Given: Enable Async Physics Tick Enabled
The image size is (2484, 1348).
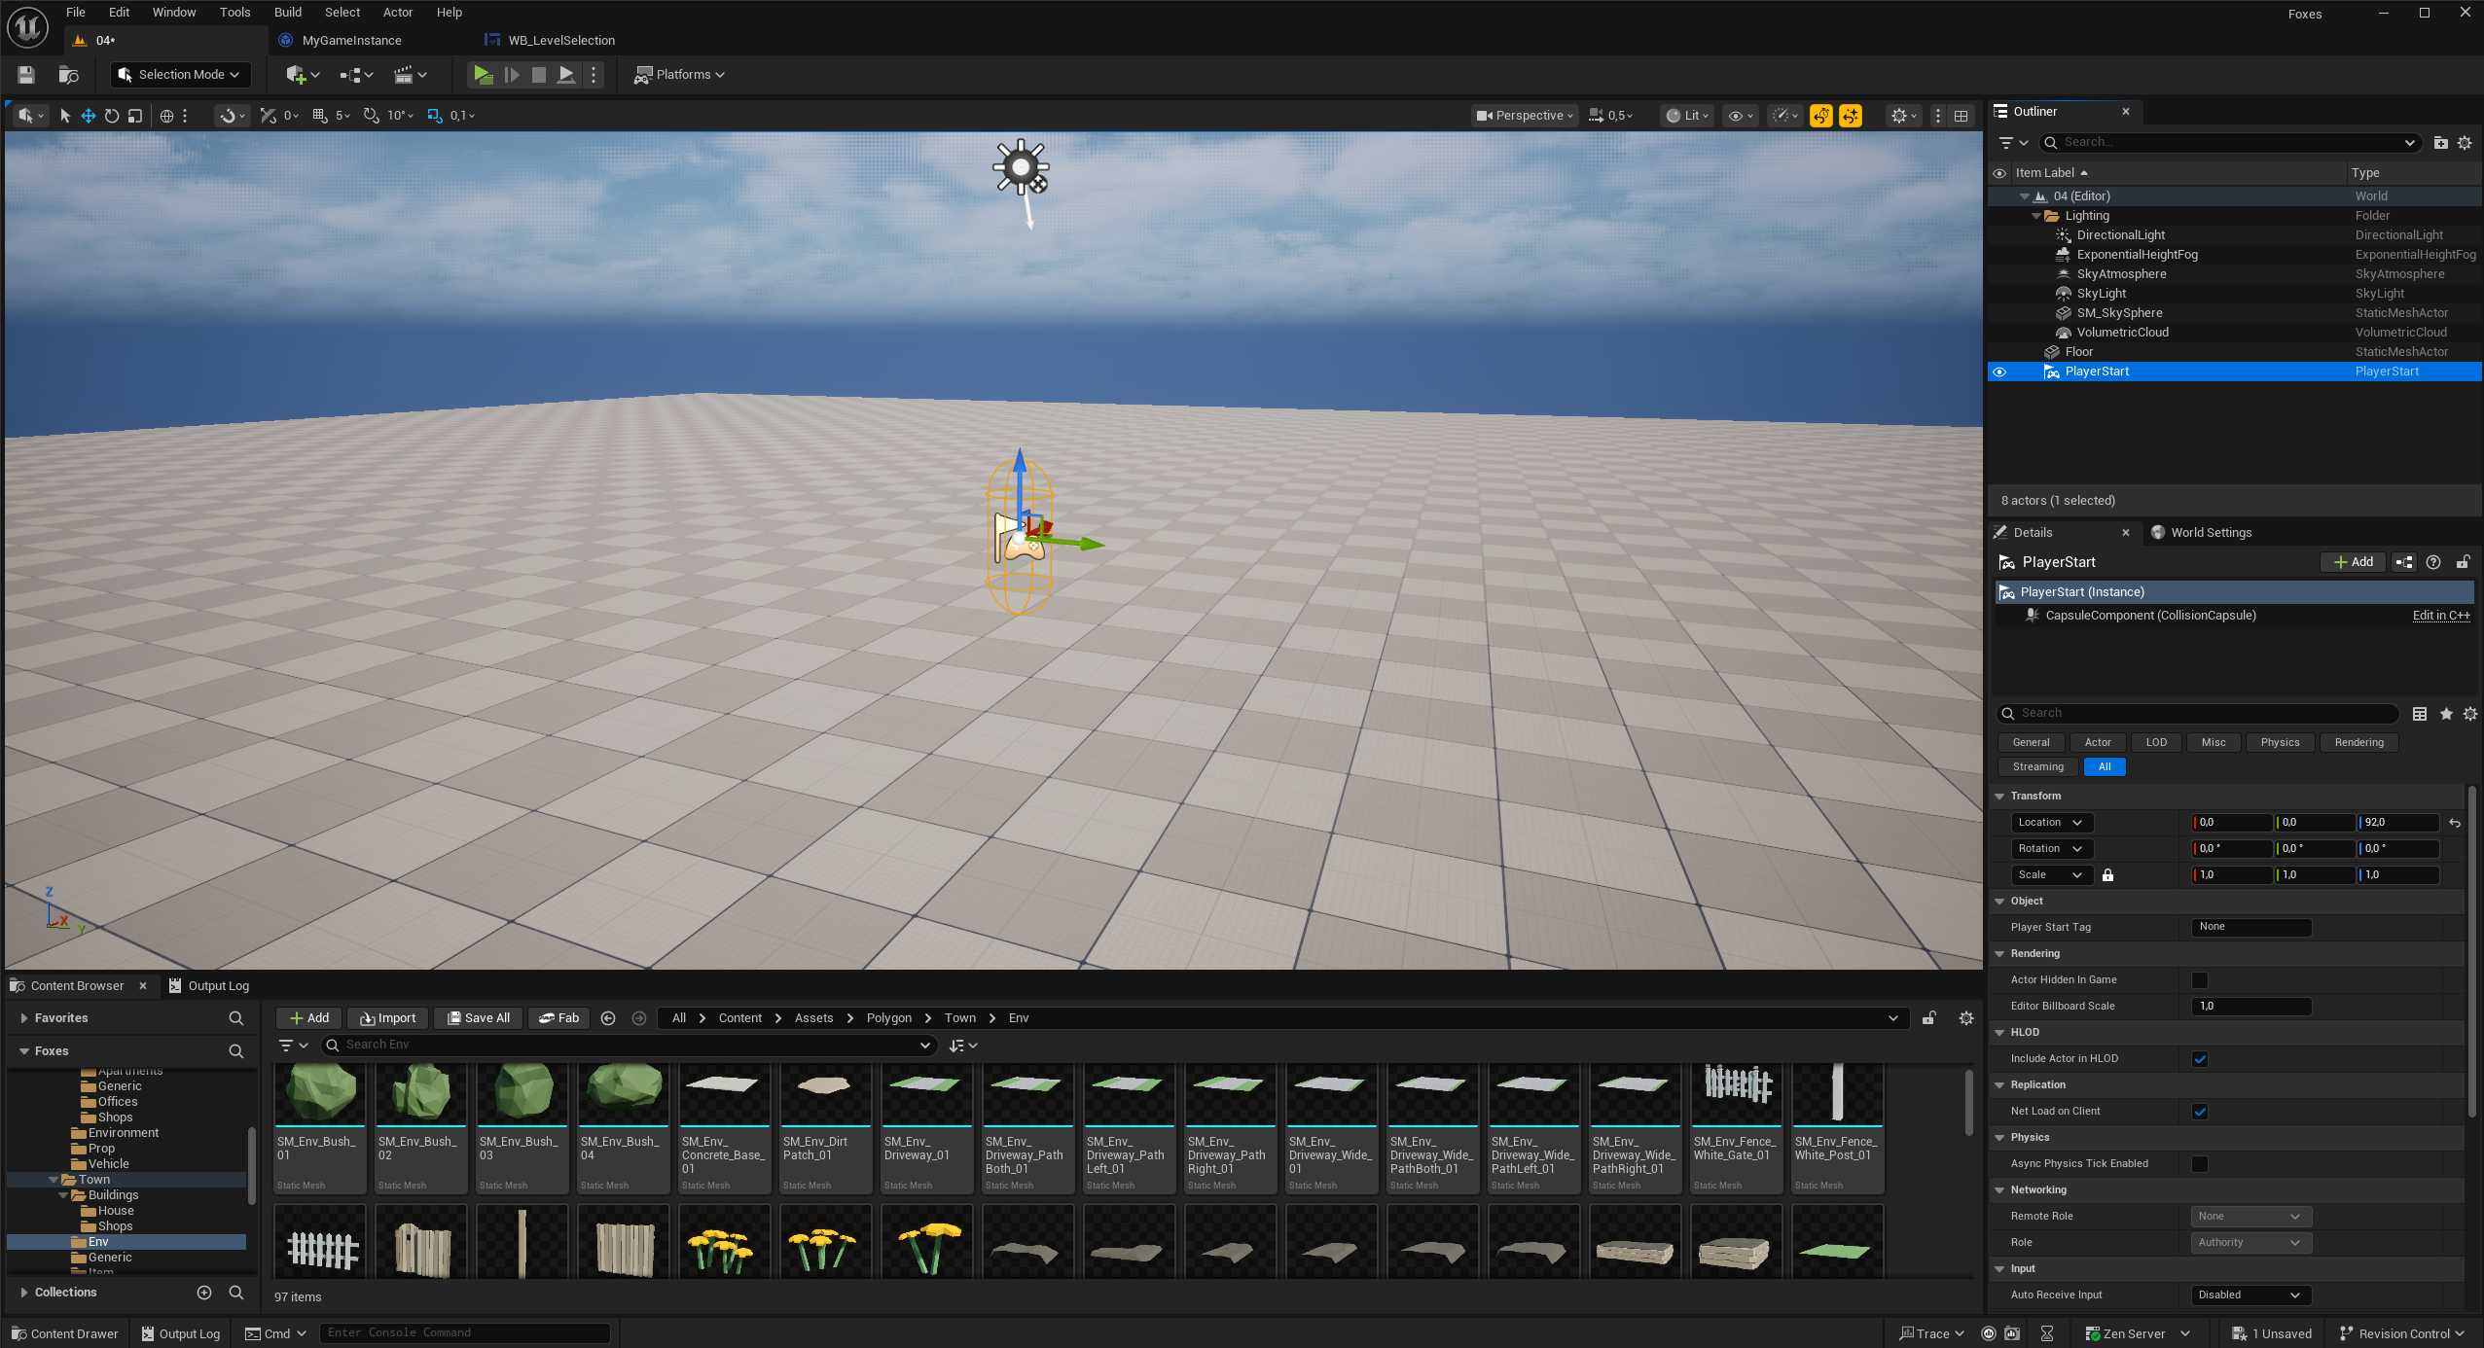Looking at the screenshot, I should click(2200, 1164).
